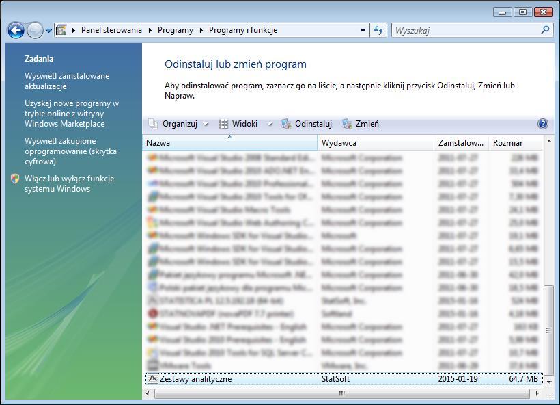
Task: Click the Zmień button
Action: pos(367,124)
